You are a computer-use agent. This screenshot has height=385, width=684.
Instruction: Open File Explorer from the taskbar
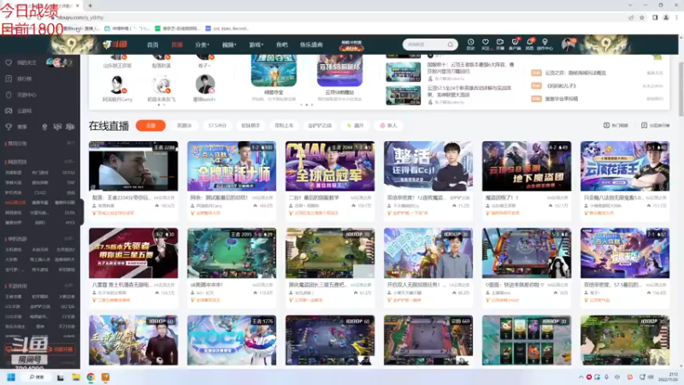76,377
